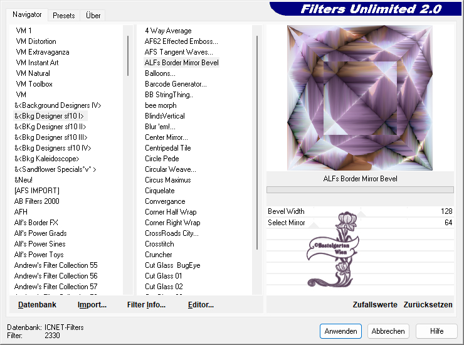Click the Anwenden button
This screenshot has width=464, height=345.
[340, 331]
